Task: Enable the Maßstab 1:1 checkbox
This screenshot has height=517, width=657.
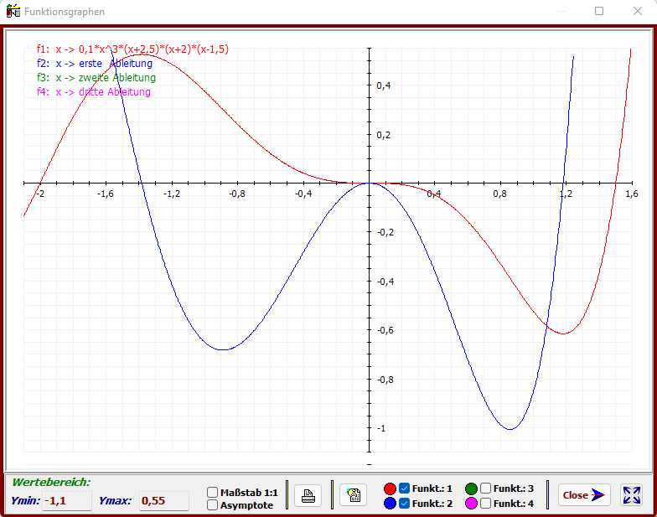Action: click(213, 493)
